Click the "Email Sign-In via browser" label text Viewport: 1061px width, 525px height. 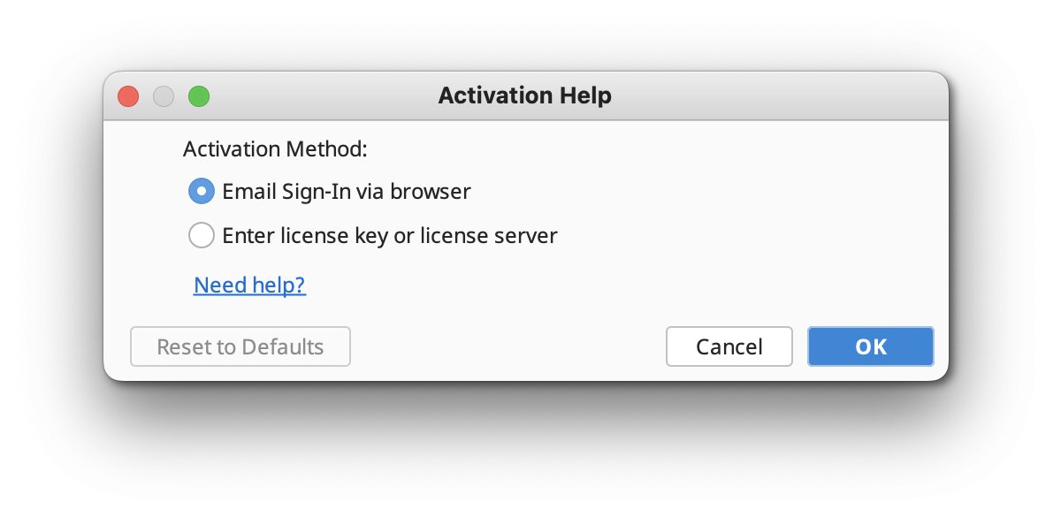coord(346,191)
